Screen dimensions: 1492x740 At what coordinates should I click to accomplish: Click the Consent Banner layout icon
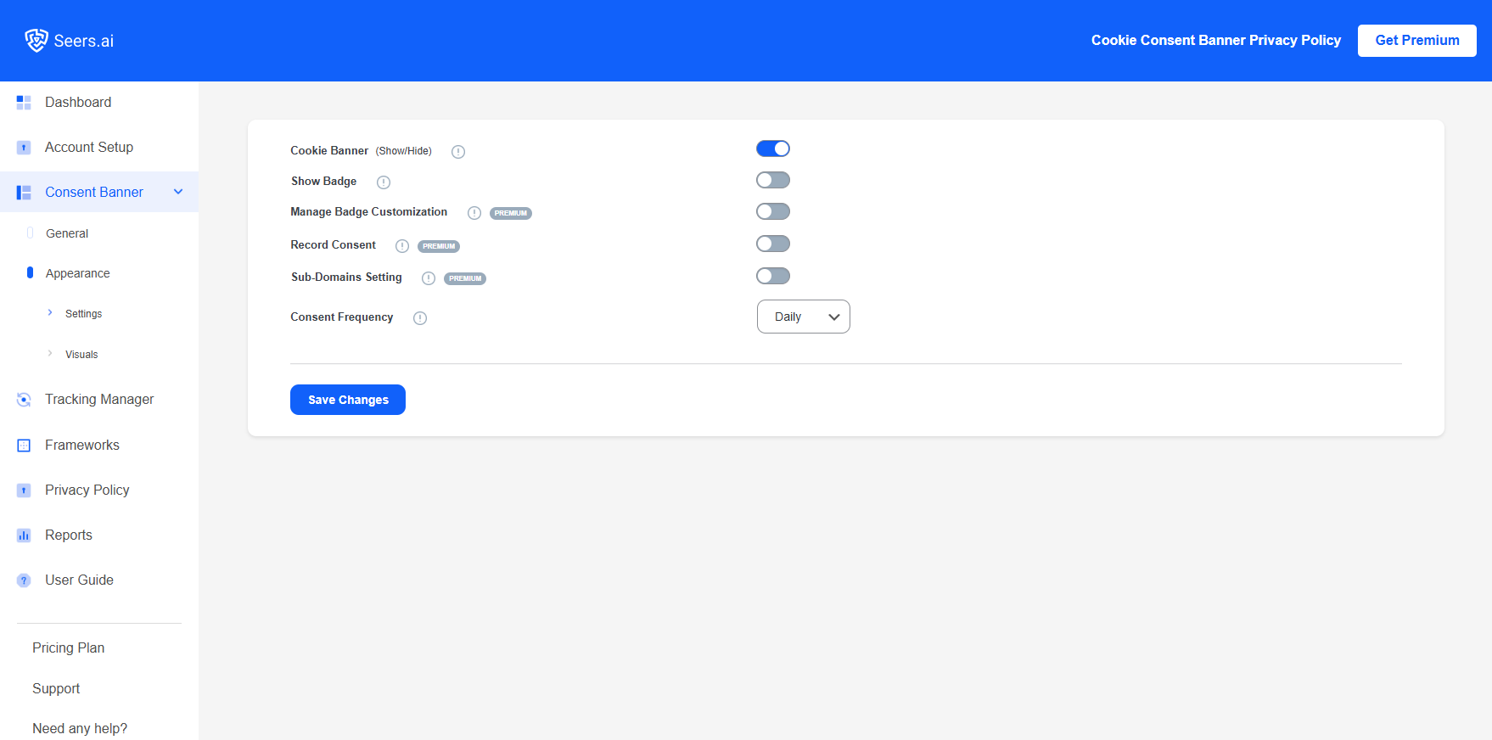24,193
